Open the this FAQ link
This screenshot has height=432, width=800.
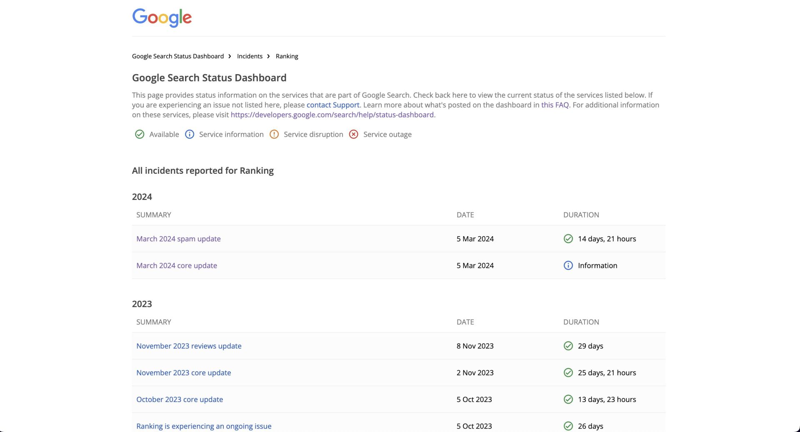pyautogui.click(x=555, y=105)
